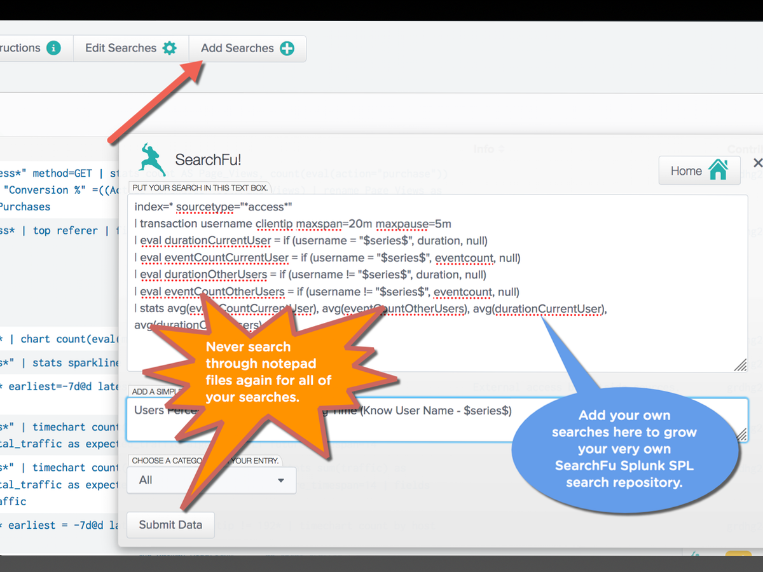The height and width of the screenshot is (572, 763).
Task: Open the Edit Searches button
Action: (131, 48)
